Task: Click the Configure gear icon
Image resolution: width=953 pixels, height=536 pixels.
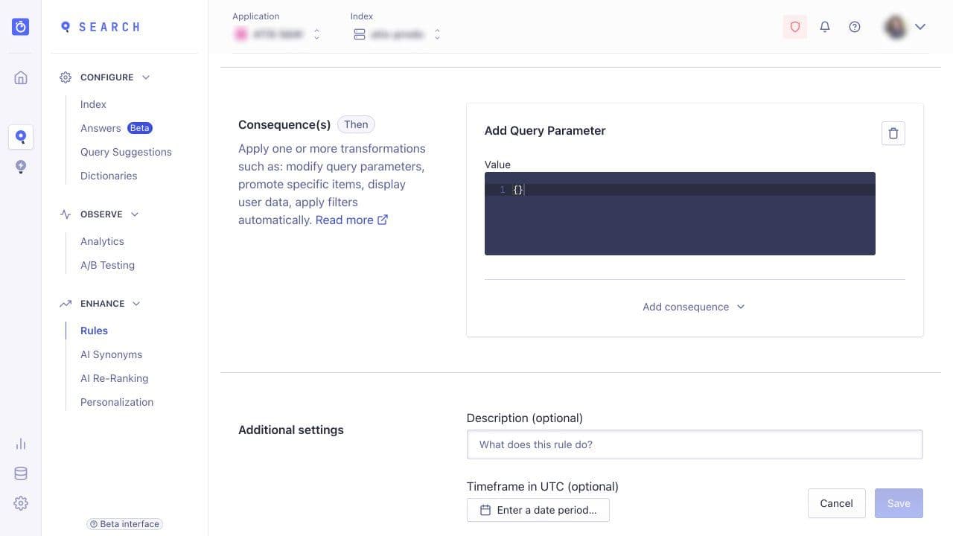Action: (66, 77)
